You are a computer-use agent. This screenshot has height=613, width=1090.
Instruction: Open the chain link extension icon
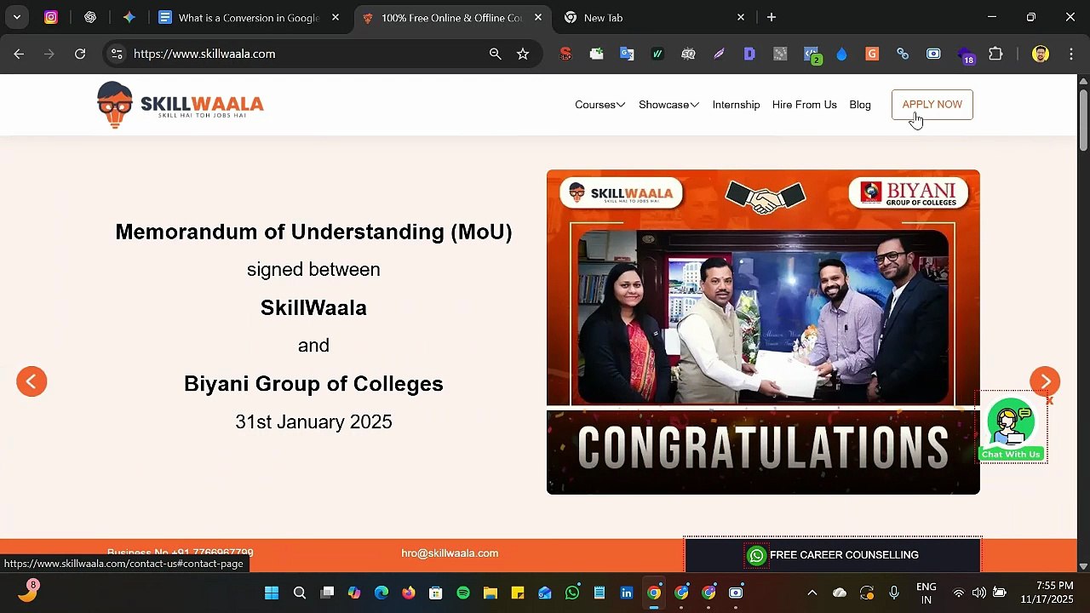tap(903, 54)
